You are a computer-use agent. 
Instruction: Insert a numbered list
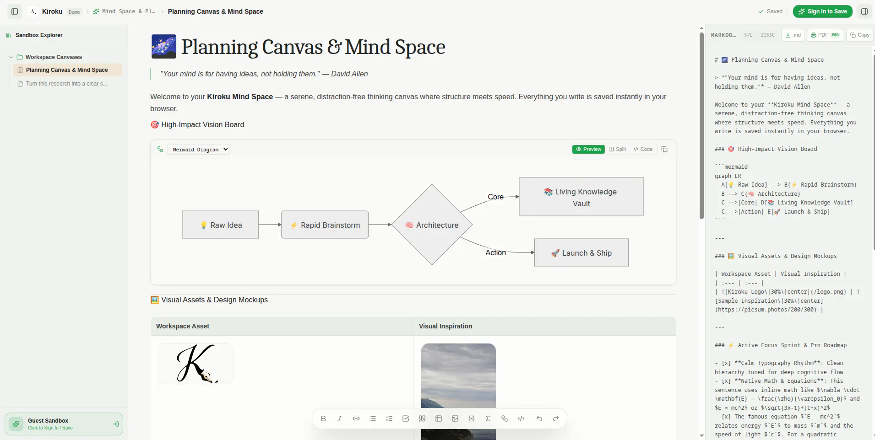point(389,419)
